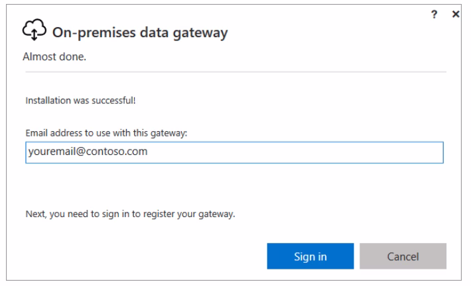Click the Installation was successful message
This screenshot has width=471, height=286.
point(80,101)
